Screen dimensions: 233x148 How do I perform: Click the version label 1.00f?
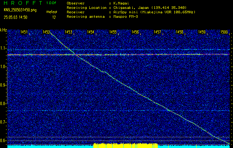click(51, 3)
